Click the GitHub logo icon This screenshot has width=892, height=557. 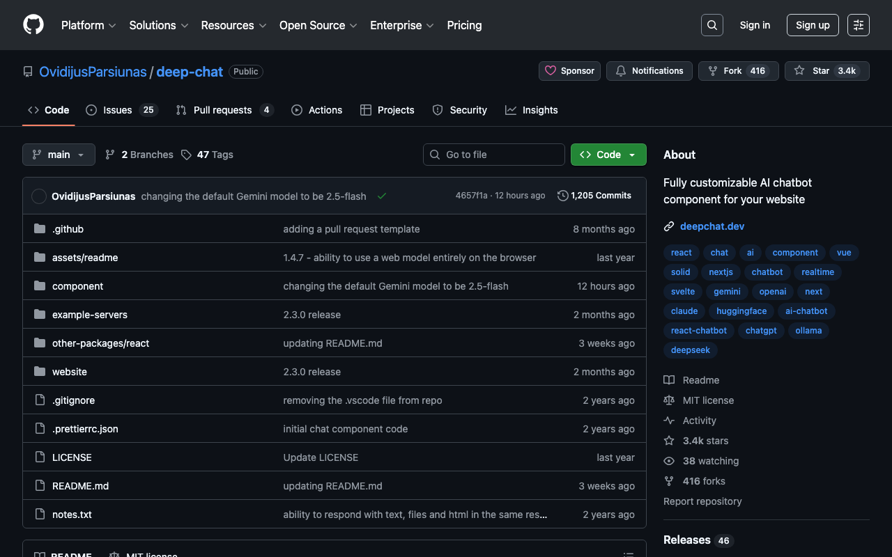point(33,25)
